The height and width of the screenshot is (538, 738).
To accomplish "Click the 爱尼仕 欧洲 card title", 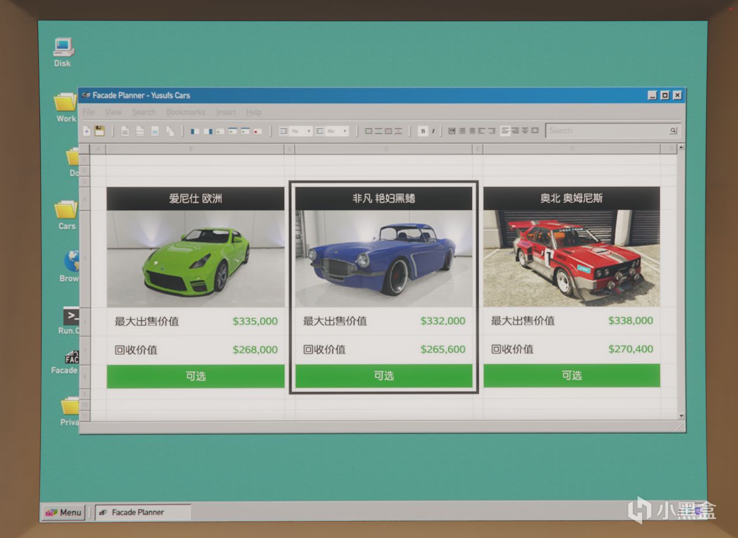I will click(x=195, y=199).
